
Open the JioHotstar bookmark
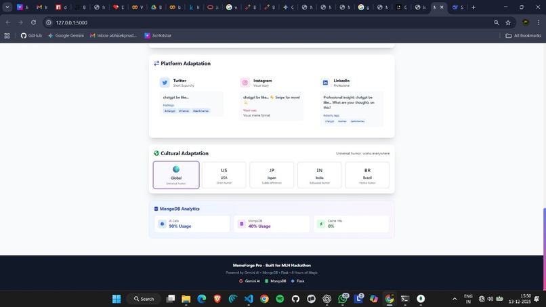point(158,35)
